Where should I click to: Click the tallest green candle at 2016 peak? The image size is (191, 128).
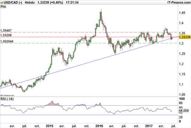tap(100, 16)
